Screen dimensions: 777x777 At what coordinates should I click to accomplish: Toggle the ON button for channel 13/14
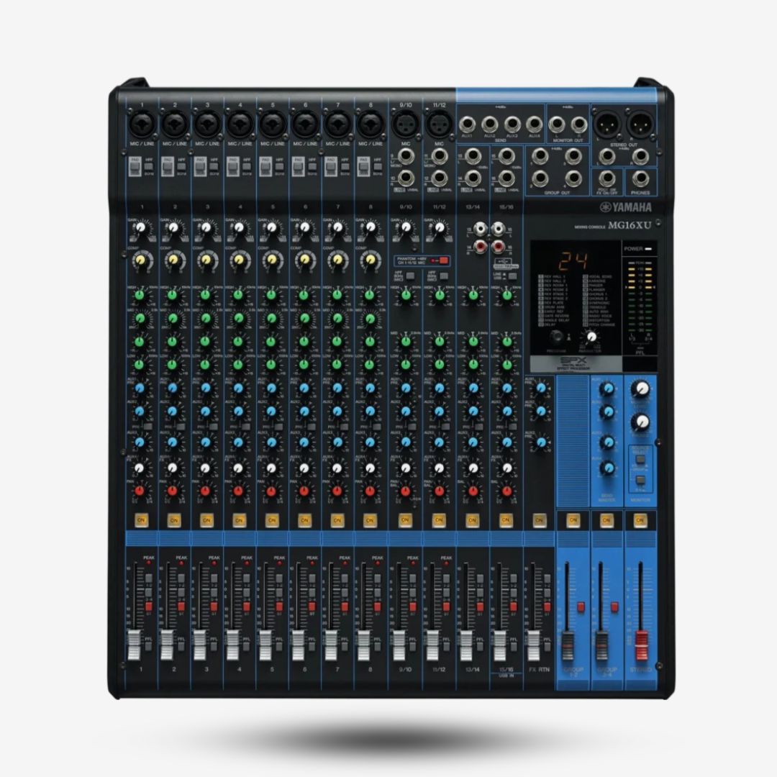[472, 520]
